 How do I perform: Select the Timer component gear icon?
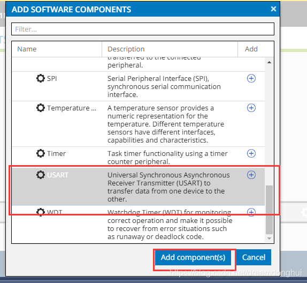pyautogui.click(x=41, y=153)
